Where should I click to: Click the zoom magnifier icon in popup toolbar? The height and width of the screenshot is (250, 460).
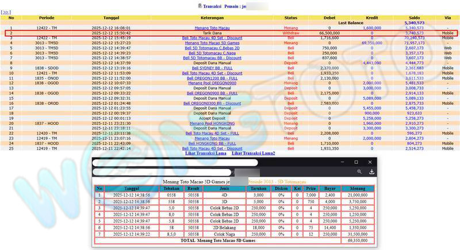[359, 171]
